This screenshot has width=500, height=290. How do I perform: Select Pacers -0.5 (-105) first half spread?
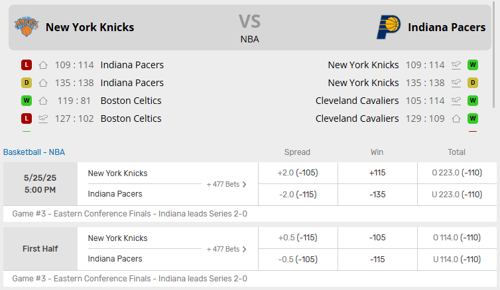[x=298, y=260]
